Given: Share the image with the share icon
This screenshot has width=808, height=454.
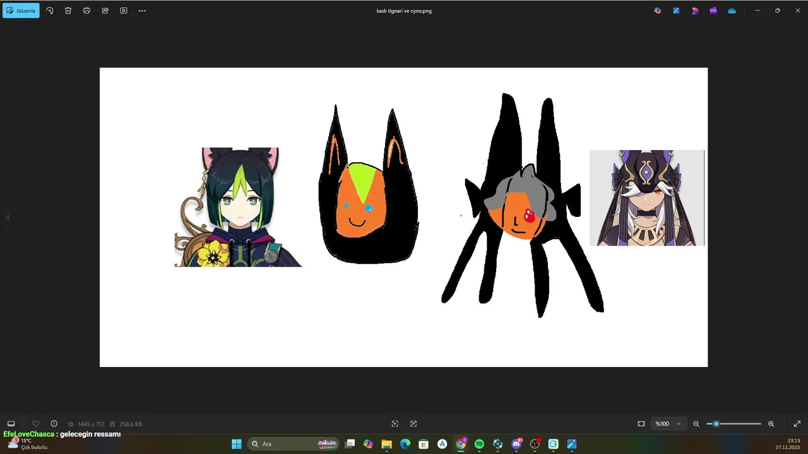Looking at the screenshot, I should click(x=105, y=11).
